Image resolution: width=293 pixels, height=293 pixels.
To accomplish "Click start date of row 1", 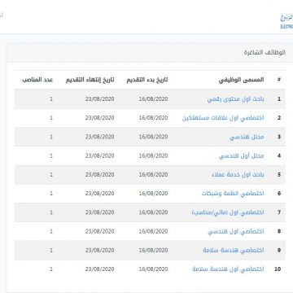I will pos(153,99).
